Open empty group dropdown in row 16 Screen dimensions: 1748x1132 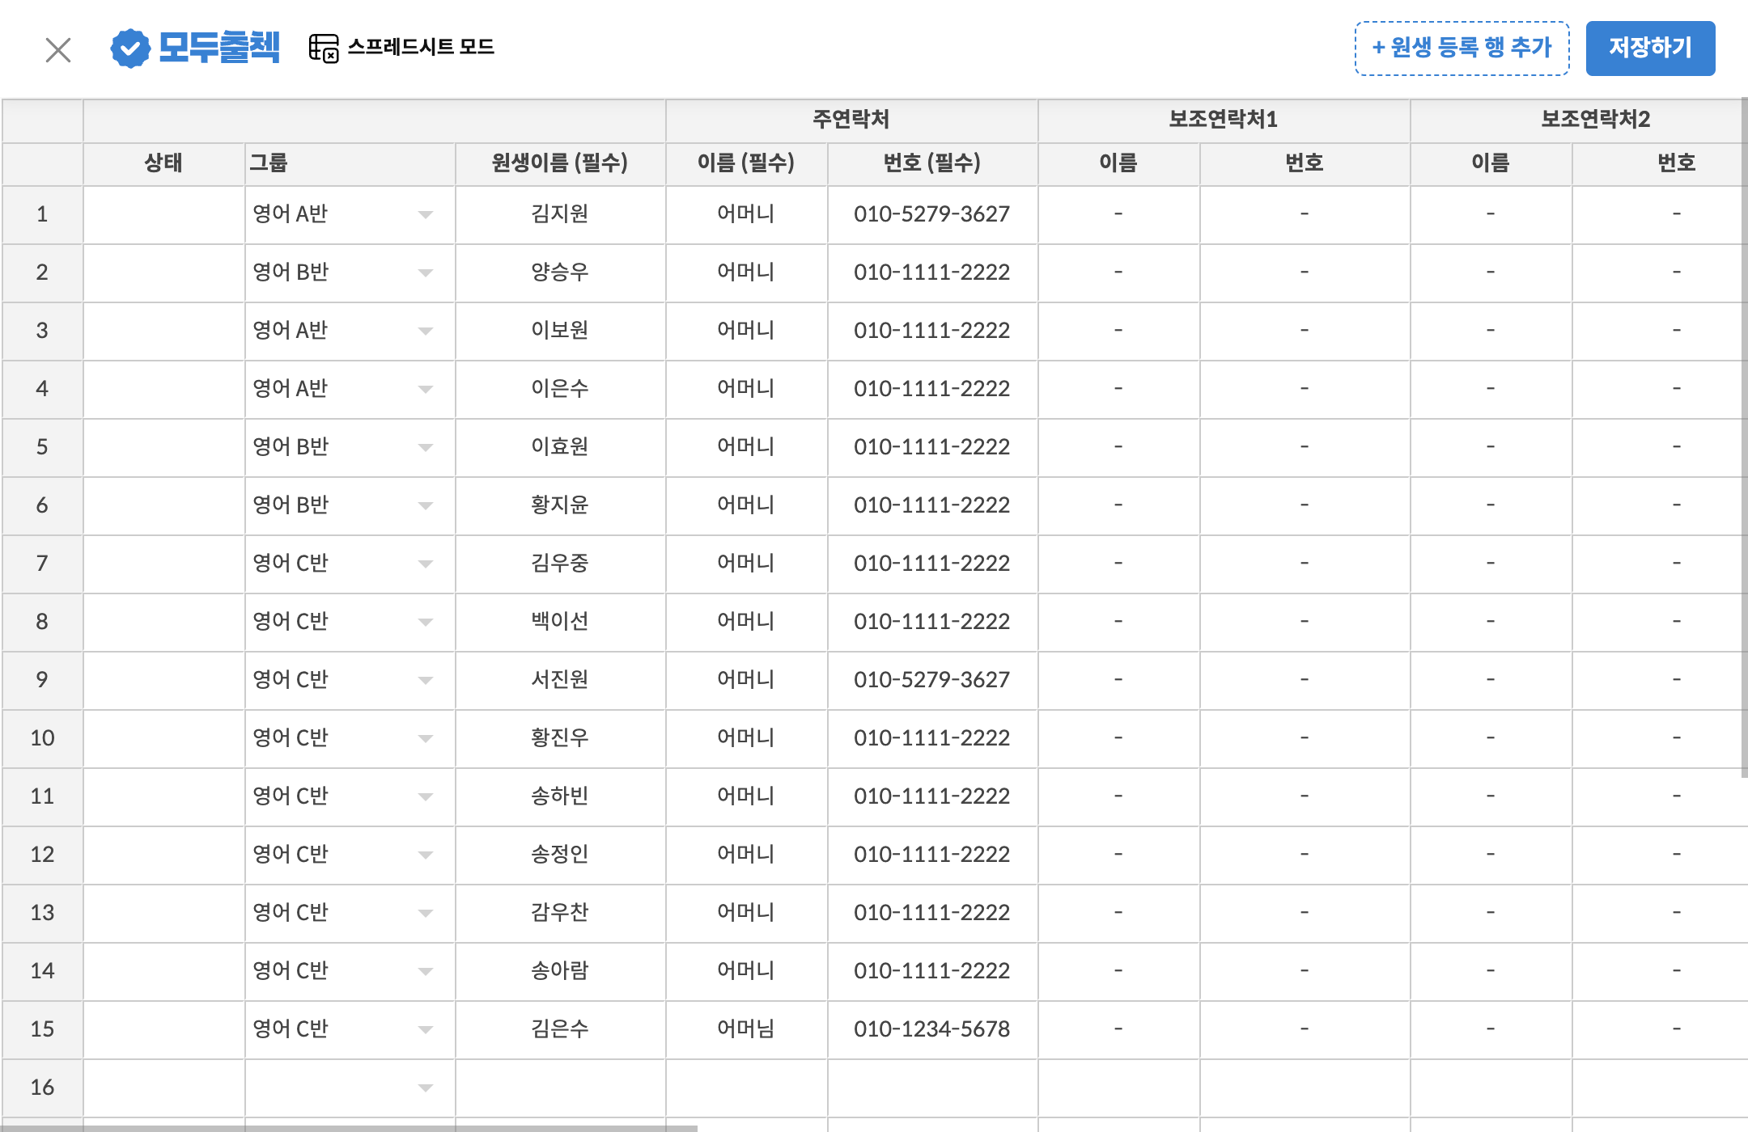coord(425,1088)
